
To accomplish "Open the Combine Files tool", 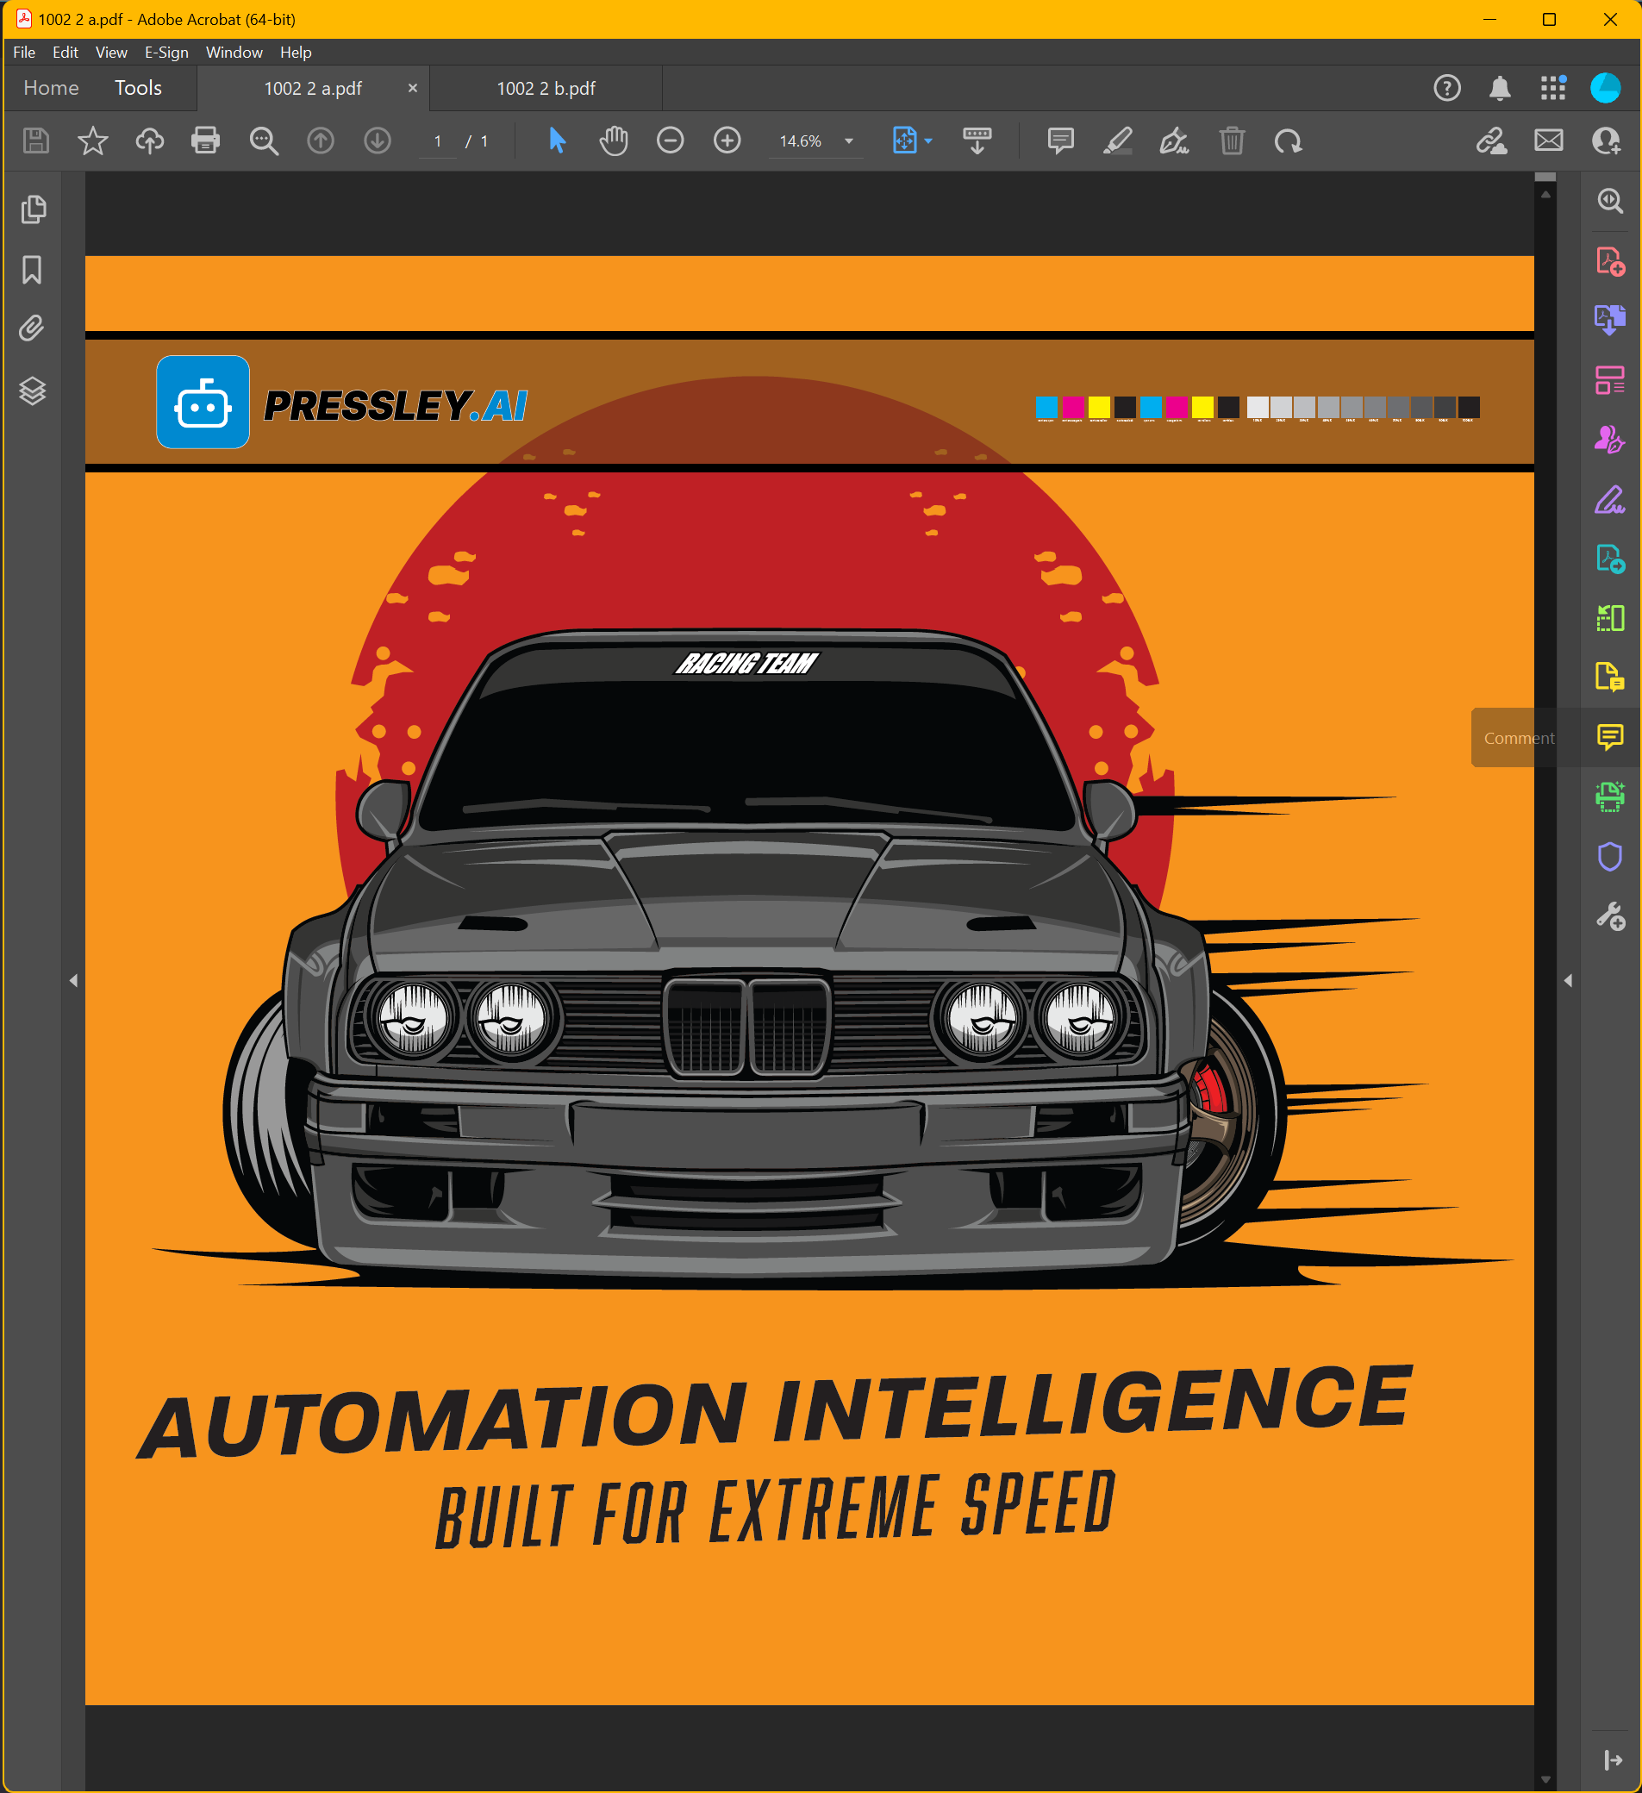I will 1610,319.
